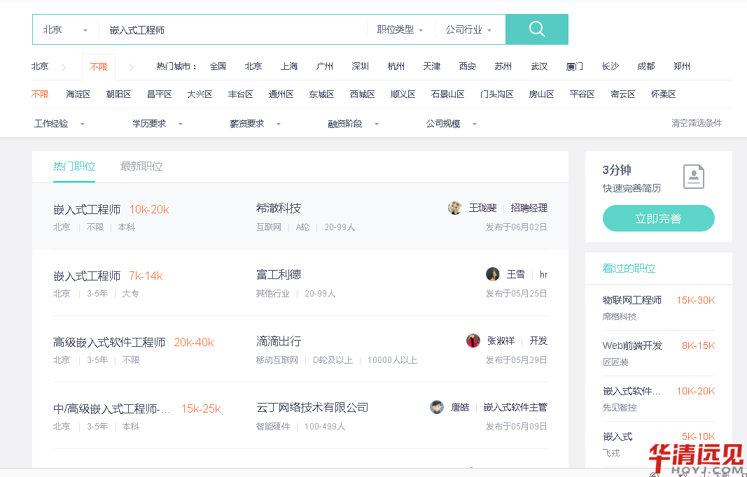The width and height of the screenshot is (747, 477).
Task: Switch to the 最新职位 tab
Action: coord(141,166)
